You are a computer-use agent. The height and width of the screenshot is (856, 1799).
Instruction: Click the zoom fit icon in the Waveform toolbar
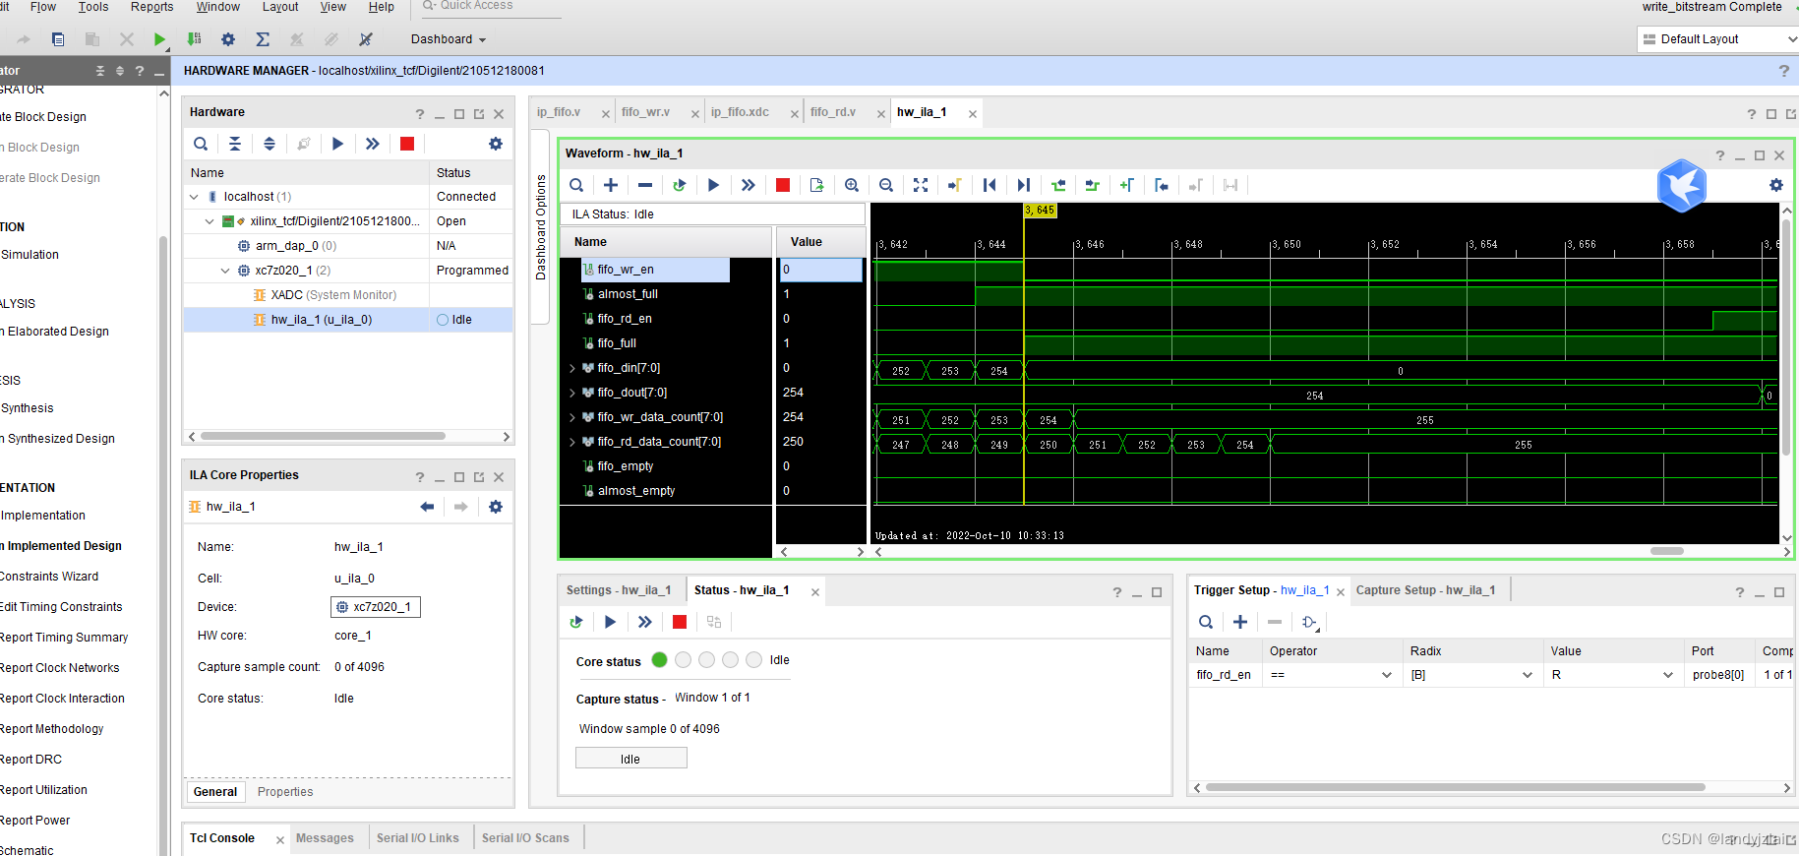click(921, 185)
